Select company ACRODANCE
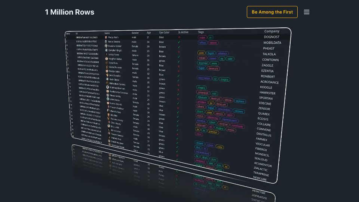 tap(270, 82)
